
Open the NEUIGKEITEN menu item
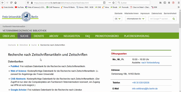(72, 36)
